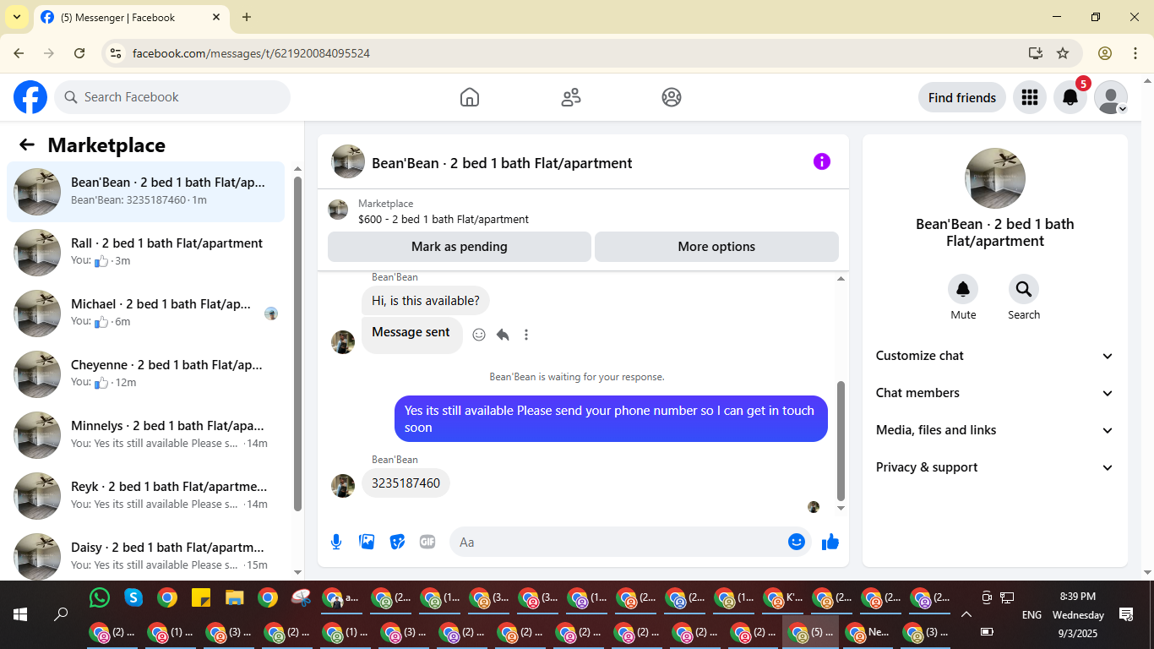Click the voice clip microphone icon
This screenshot has height=649, width=1154.
coord(336,542)
